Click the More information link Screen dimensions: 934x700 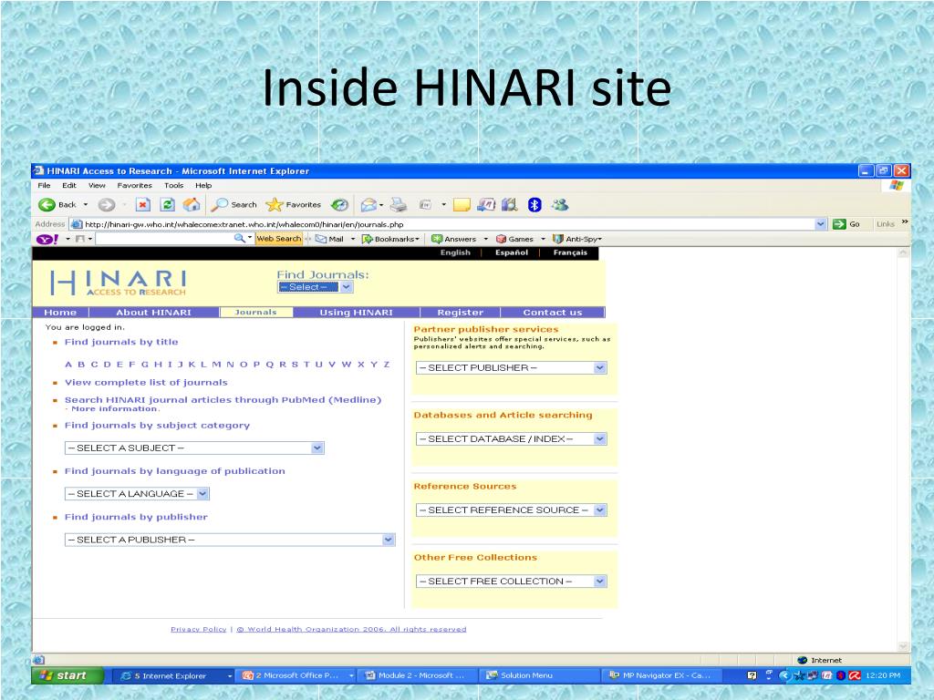coord(115,409)
